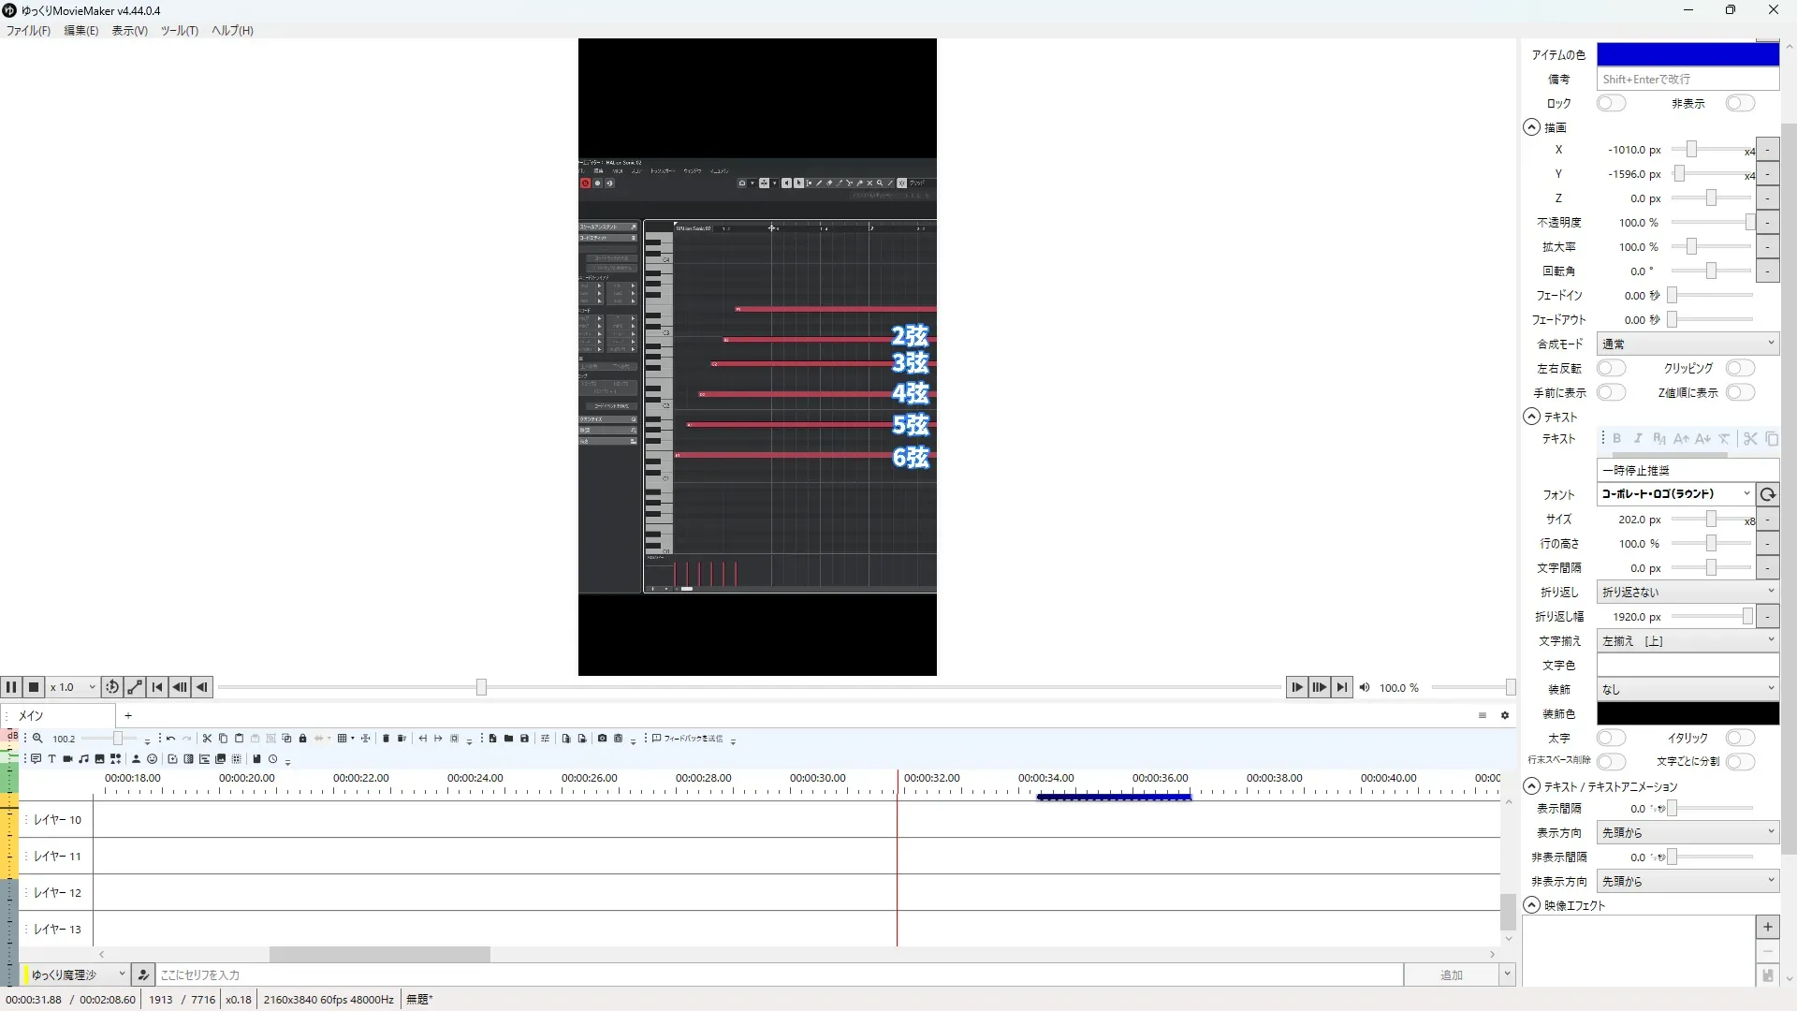
Task: Open the ファイル(F) menu
Action: coord(28,30)
